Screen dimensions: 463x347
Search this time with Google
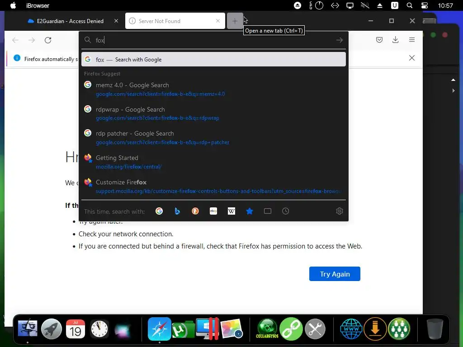click(x=159, y=211)
